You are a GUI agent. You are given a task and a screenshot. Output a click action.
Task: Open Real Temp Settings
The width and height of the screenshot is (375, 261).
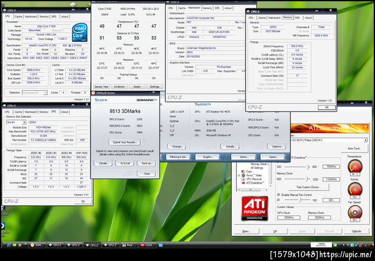coord(154,87)
